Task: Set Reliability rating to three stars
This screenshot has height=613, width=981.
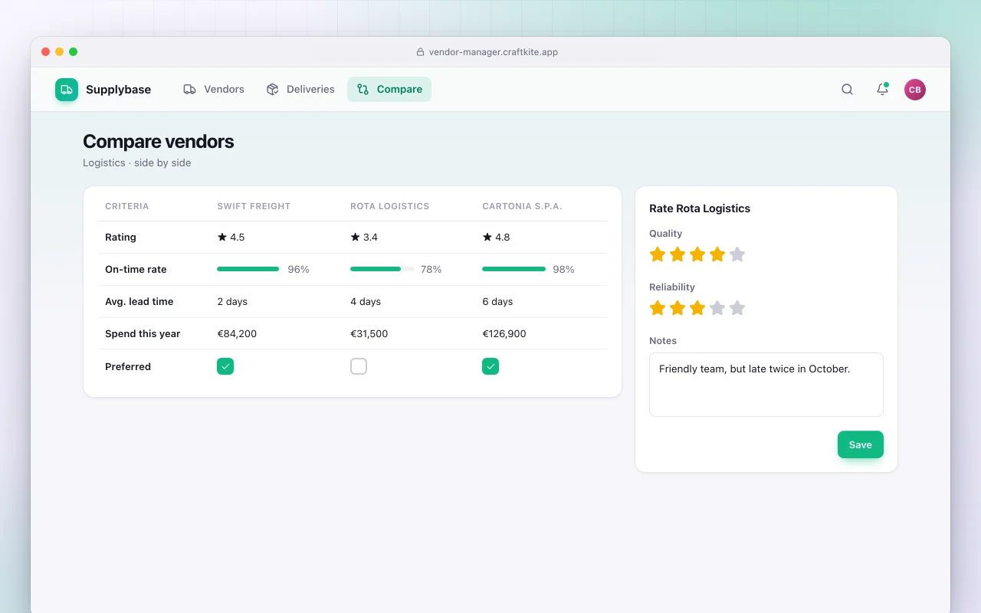Action: point(697,308)
